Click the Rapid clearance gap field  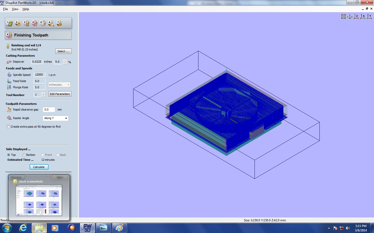point(49,110)
